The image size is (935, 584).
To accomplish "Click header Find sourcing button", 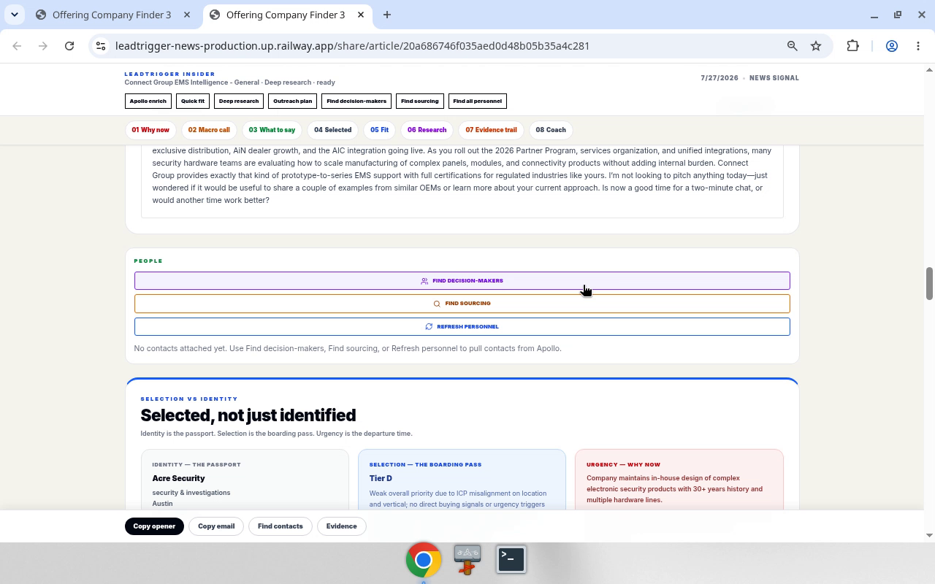I will pyautogui.click(x=420, y=101).
